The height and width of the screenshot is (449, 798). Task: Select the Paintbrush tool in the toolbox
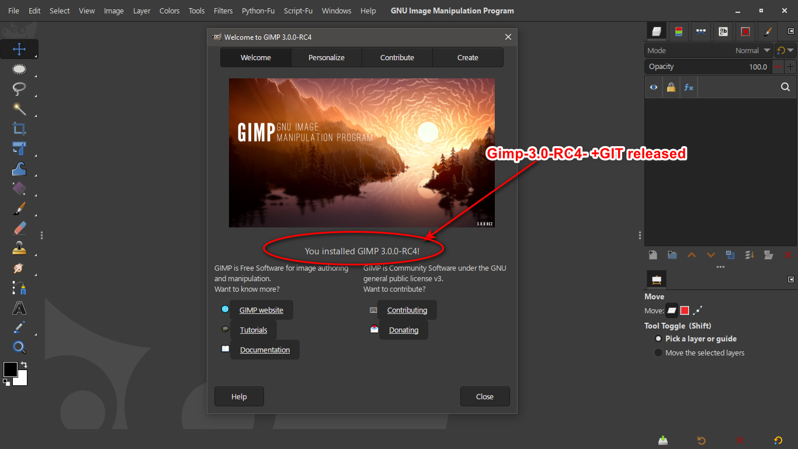pos(19,208)
